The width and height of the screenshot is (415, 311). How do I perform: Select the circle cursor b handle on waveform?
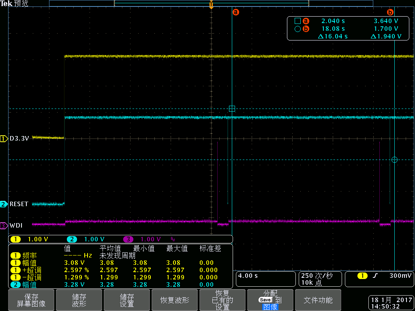[x=394, y=160]
